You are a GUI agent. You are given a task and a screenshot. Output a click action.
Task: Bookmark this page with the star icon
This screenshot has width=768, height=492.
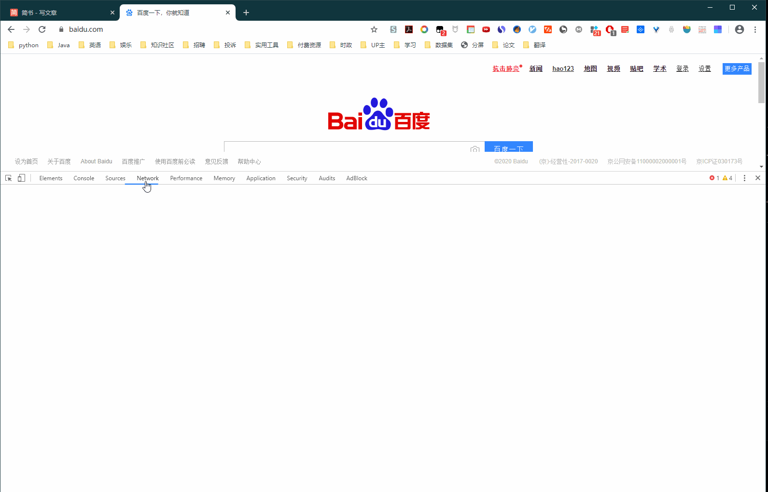point(374,29)
